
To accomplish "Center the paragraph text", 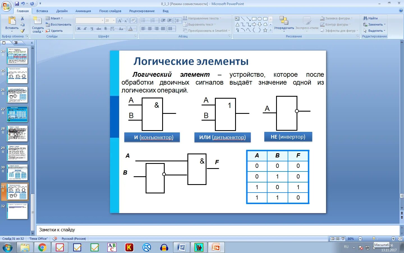I will [150, 29].
